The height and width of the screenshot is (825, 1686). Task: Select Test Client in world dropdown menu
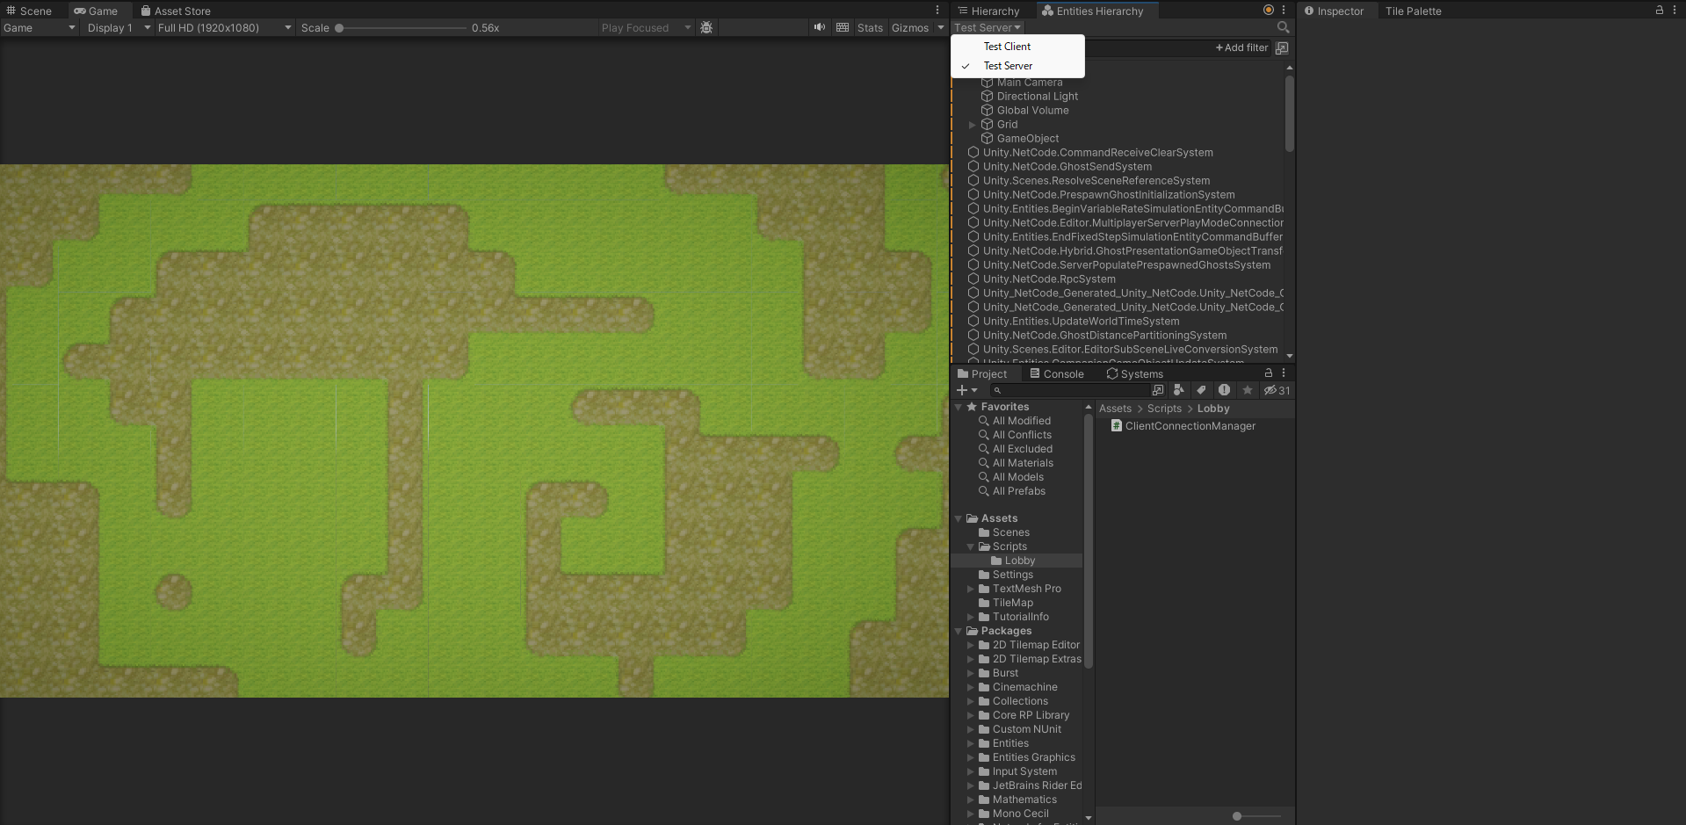pos(1017,47)
